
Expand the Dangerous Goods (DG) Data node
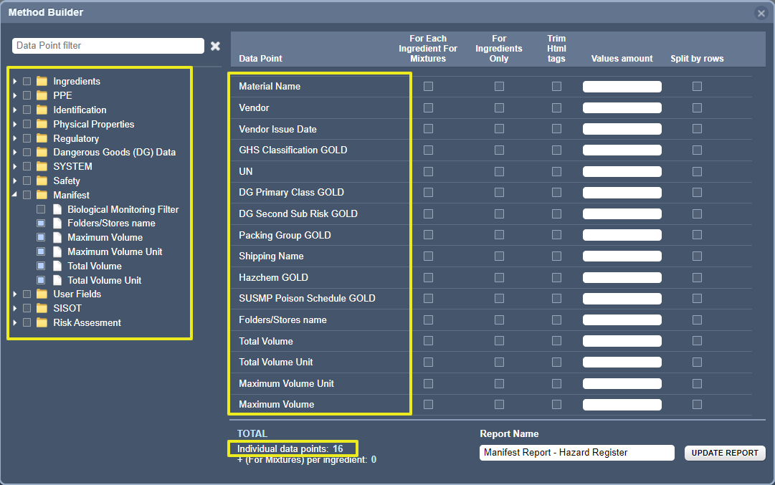point(14,152)
